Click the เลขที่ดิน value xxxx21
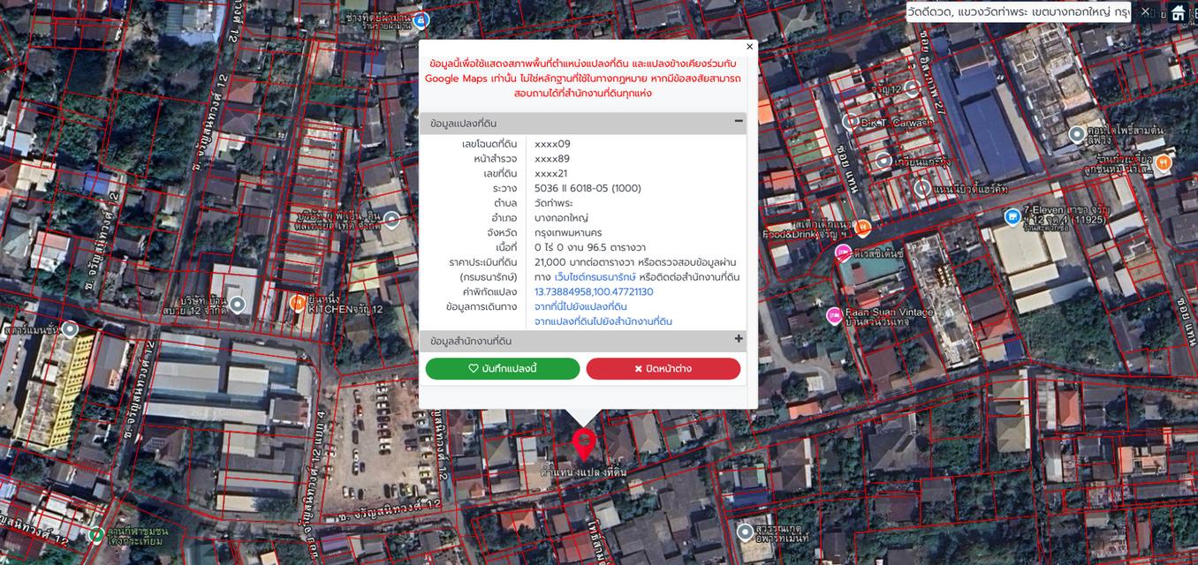 (x=551, y=173)
